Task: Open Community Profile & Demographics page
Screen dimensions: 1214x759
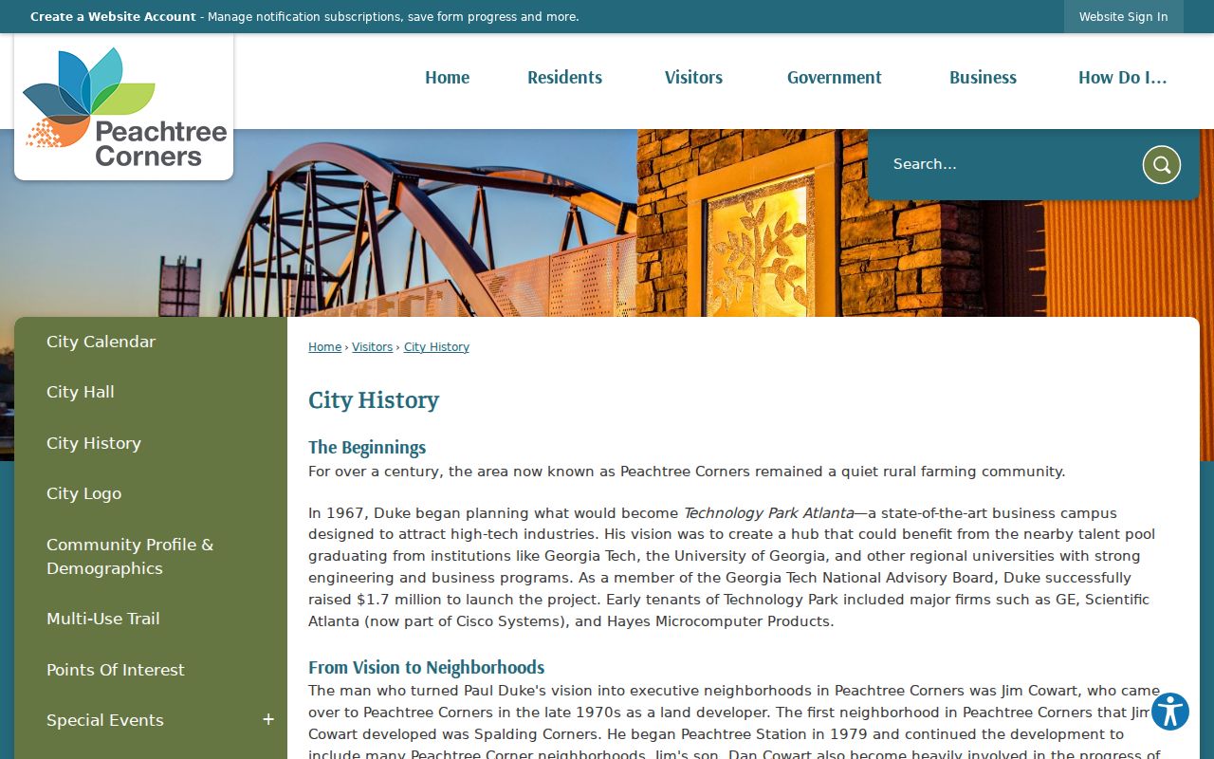Action: click(151, 556)
